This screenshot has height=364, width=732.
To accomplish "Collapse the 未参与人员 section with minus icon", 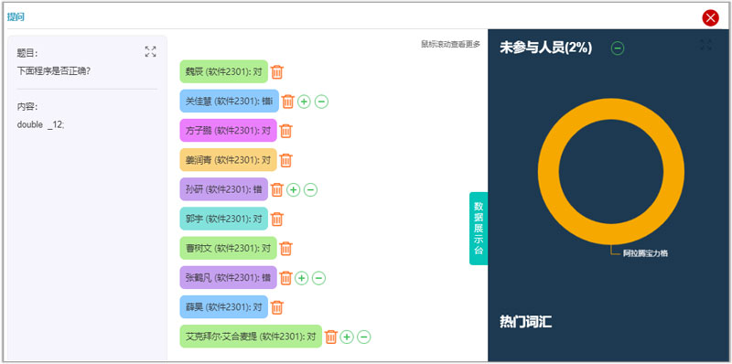I will (x=618, y=48).
